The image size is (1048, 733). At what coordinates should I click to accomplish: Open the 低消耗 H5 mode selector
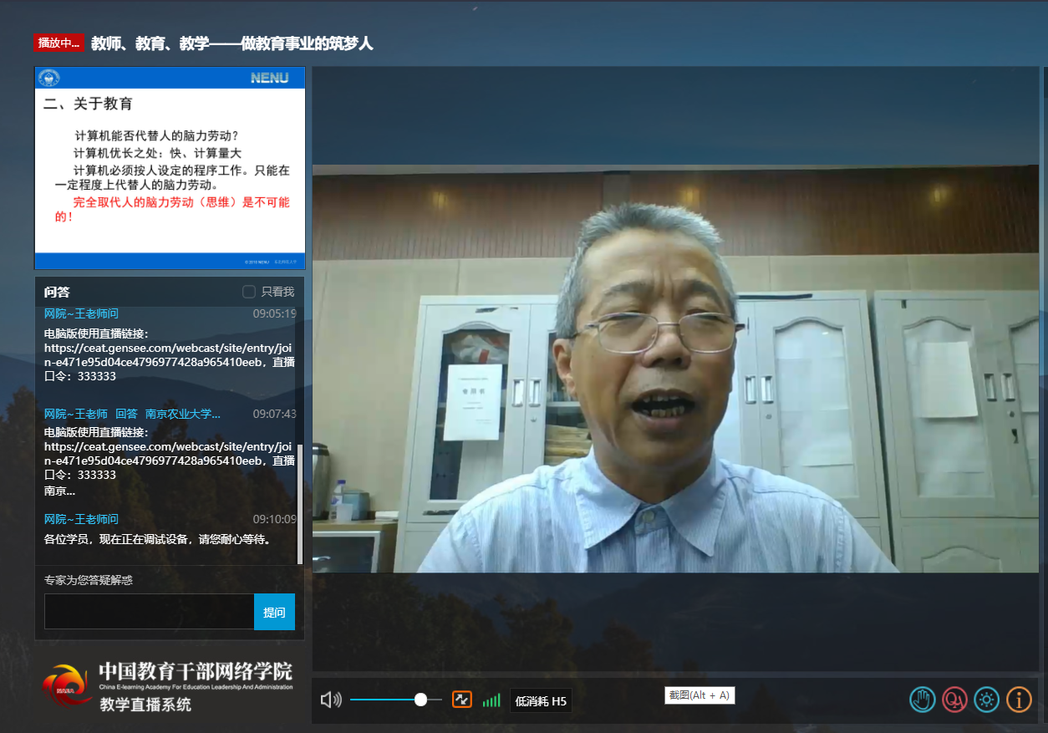pos(541,700)
